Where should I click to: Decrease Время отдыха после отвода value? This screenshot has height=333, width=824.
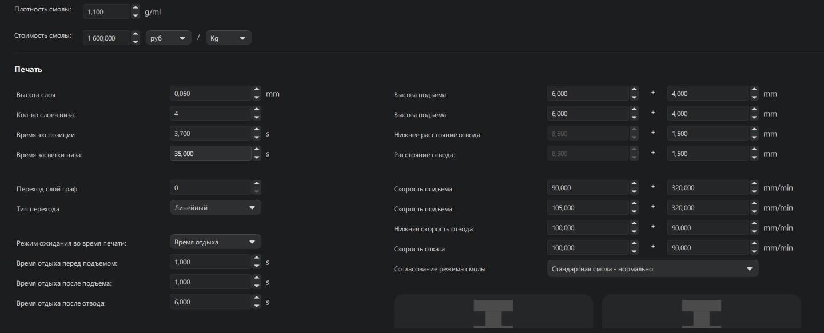(257, 306)
